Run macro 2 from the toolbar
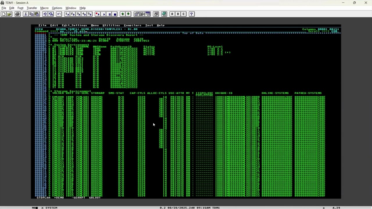The height and width of the screenshot is (209, 372). (73, 14)
